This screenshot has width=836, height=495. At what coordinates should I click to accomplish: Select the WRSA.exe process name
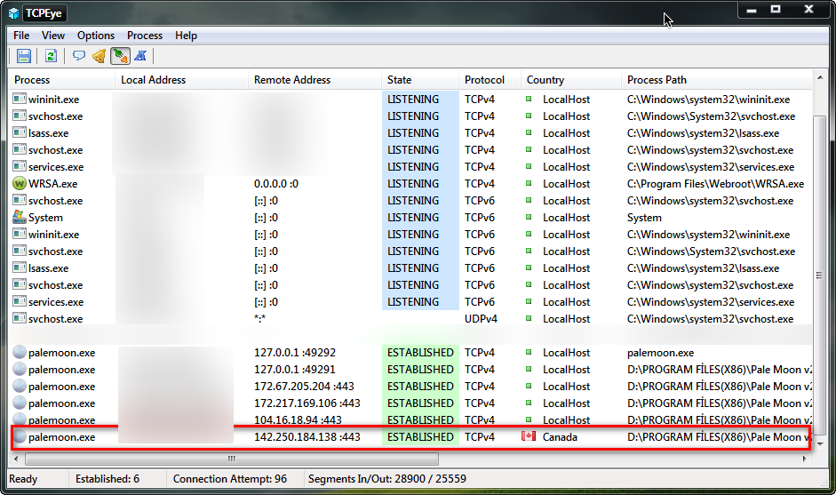pos(52,183)
